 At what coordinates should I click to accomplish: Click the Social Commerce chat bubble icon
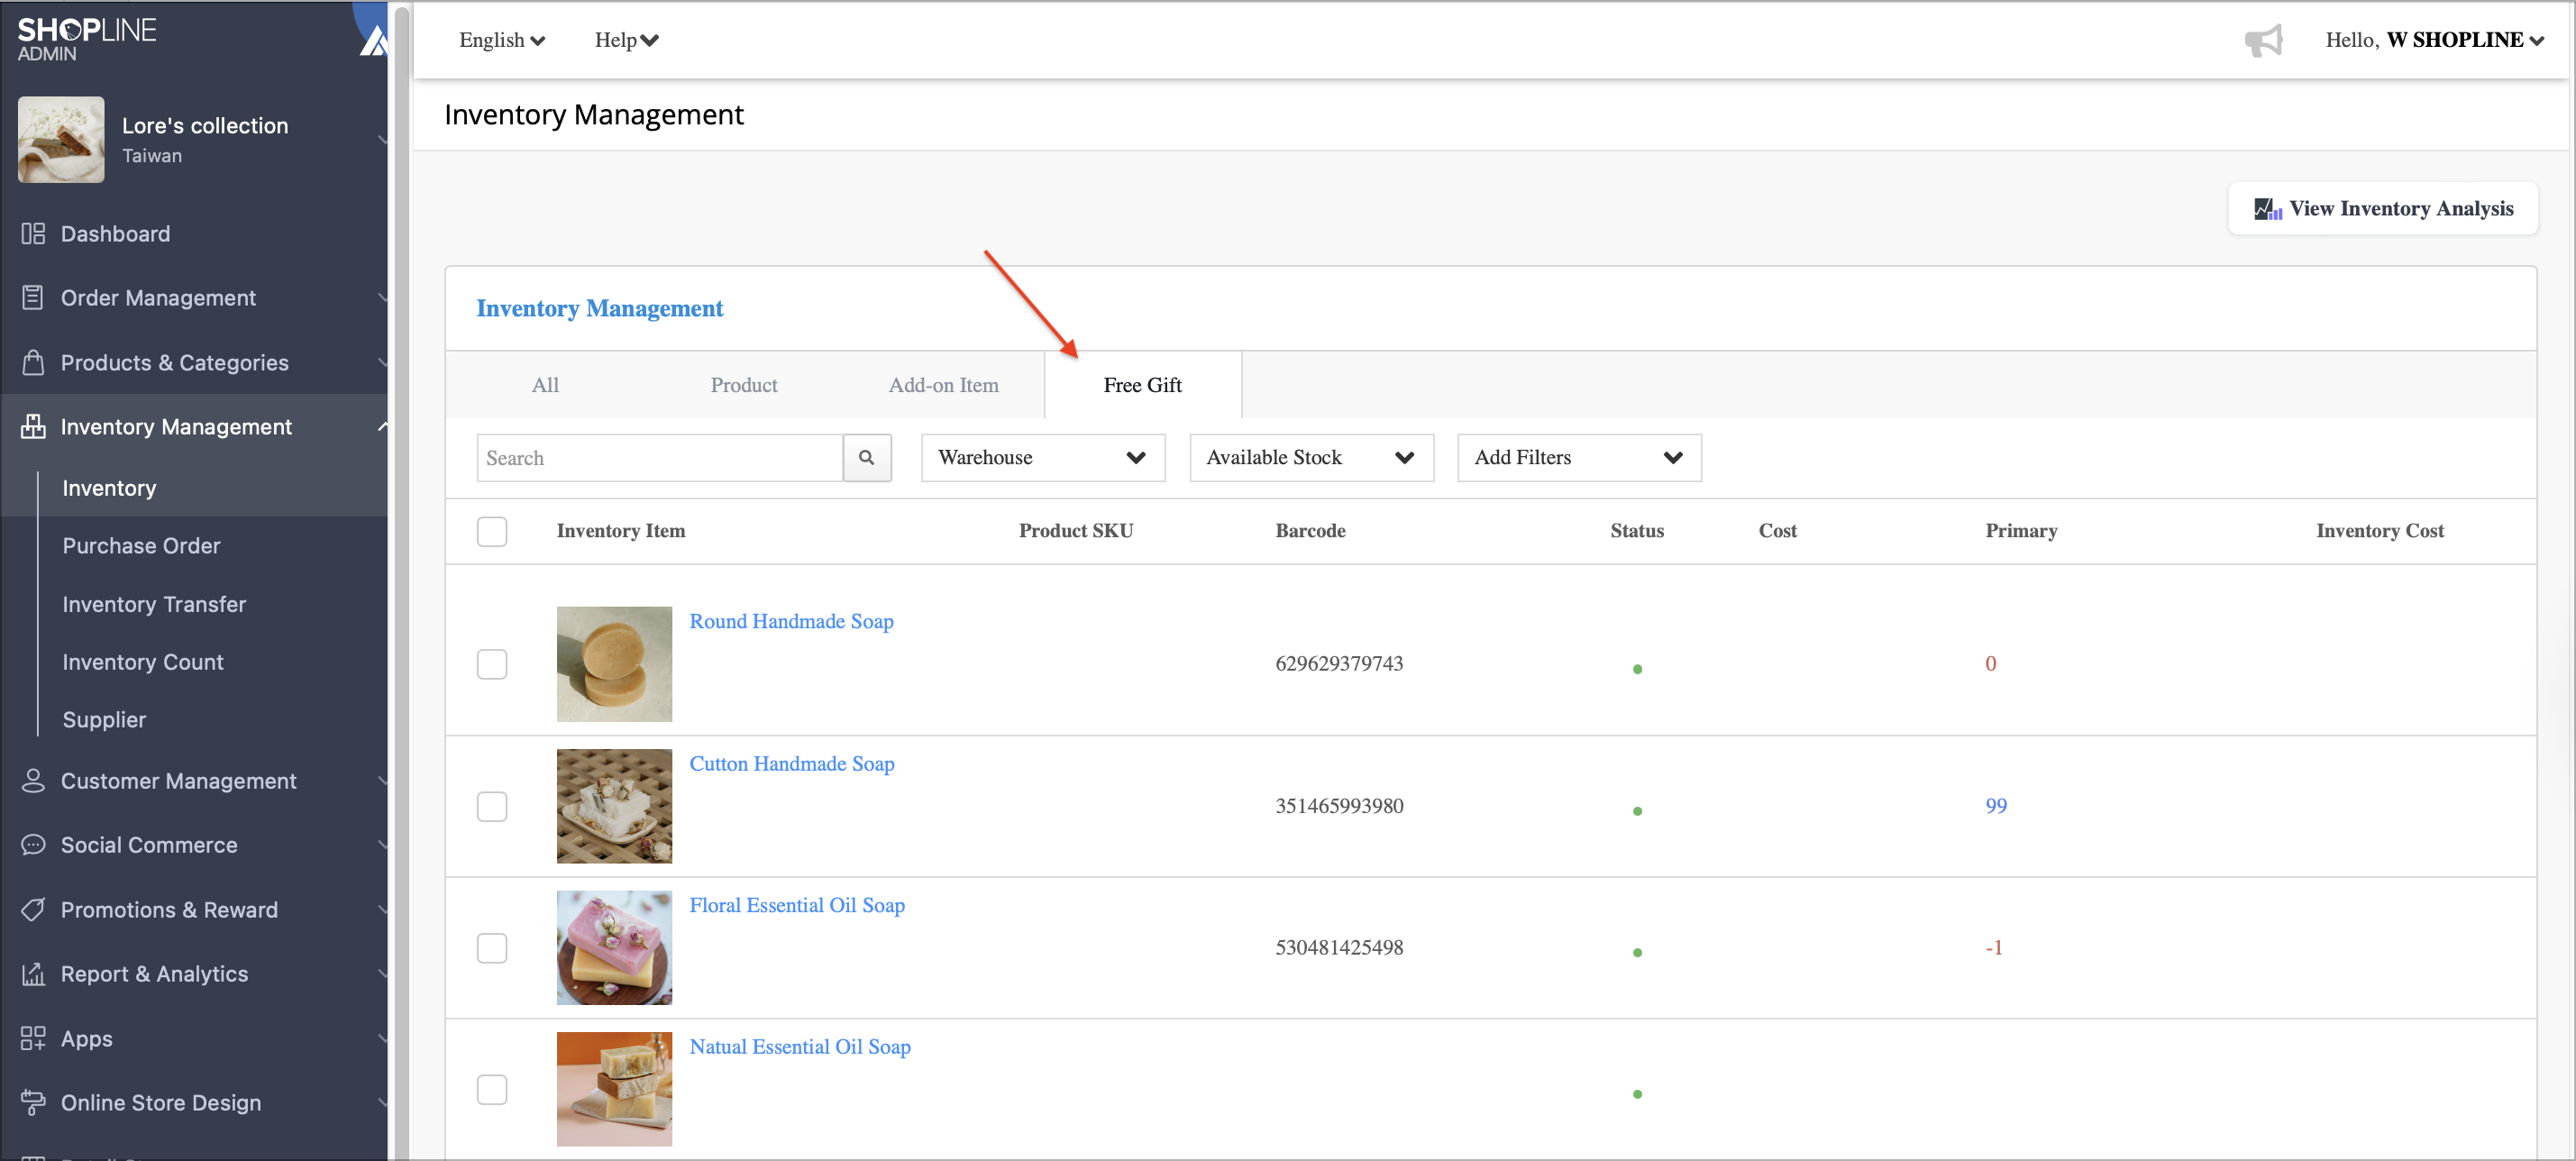pos(33,844)
